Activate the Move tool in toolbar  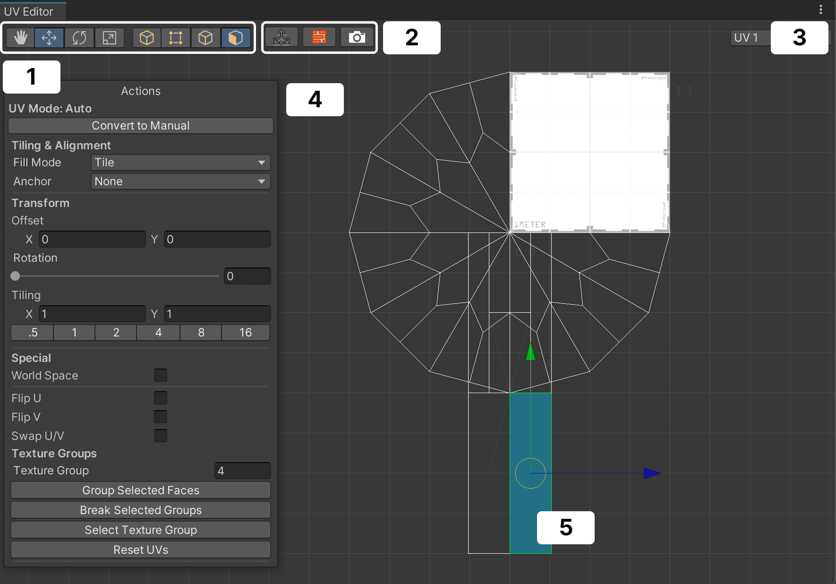click(49, 38)
